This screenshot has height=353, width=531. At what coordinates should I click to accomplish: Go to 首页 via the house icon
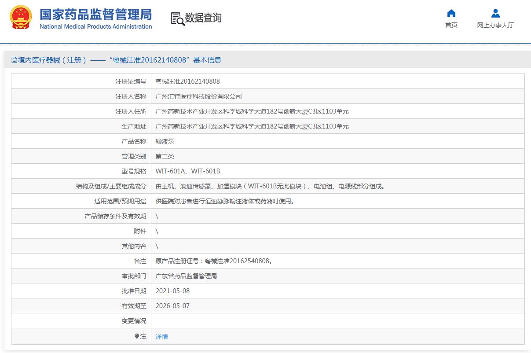(451, 13)
